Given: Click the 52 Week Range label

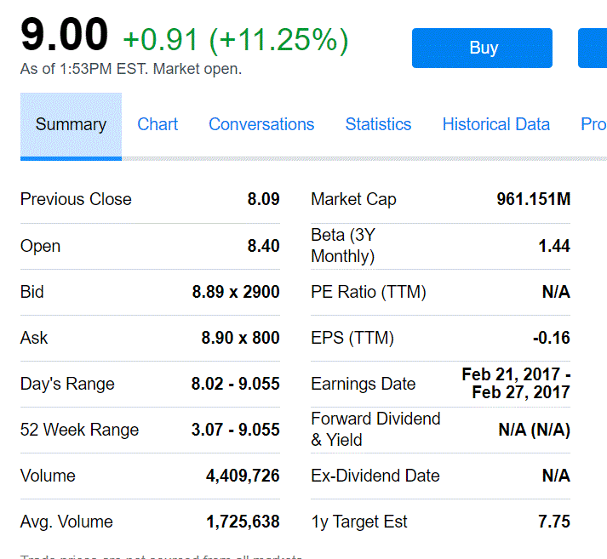Looking at the screenshot, I should point(79,430).
